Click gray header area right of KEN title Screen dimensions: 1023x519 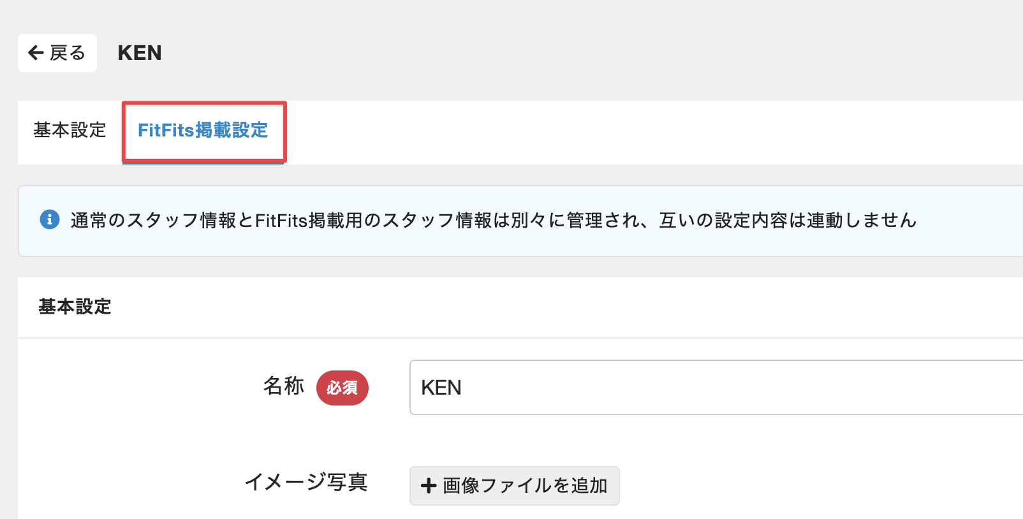574,53
